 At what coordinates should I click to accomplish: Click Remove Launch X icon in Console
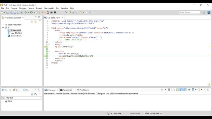pos(165,90)
